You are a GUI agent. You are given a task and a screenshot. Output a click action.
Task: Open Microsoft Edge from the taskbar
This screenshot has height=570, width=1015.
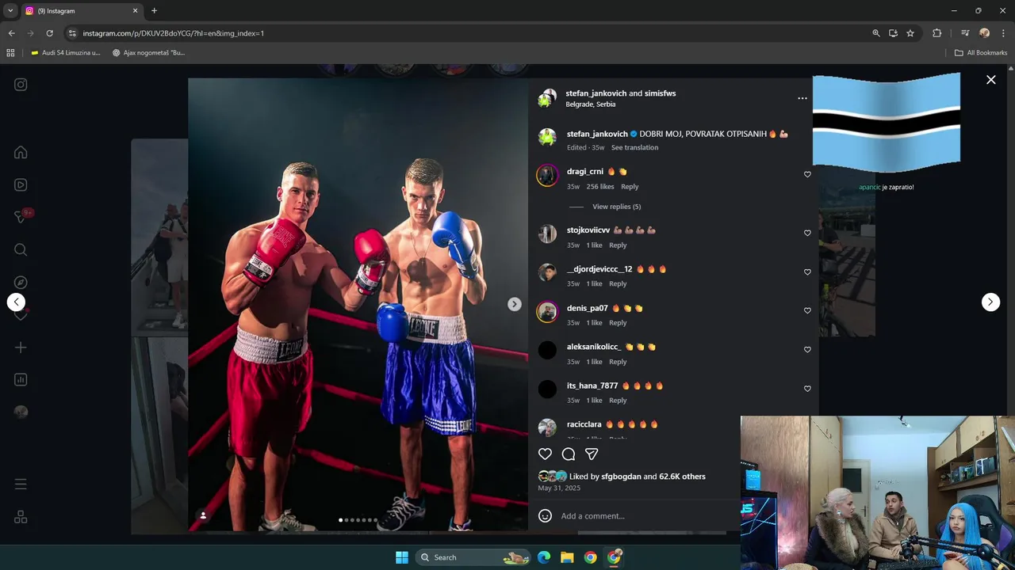coord(544,557)
